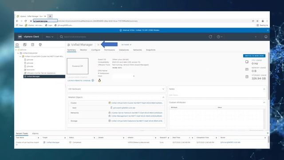284x160 pixels.
Task: Open the browser profile avatar icon
Action: point(263,21)
